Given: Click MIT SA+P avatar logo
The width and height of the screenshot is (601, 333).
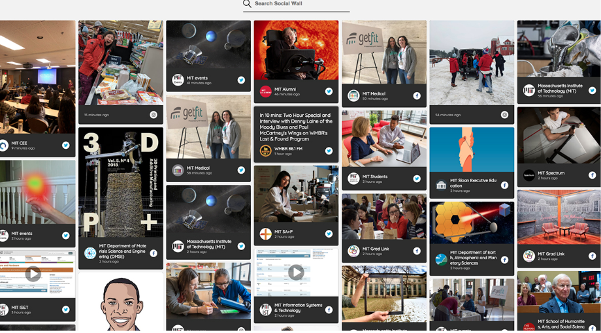Looking at the screenshot, I should [266, 234].
